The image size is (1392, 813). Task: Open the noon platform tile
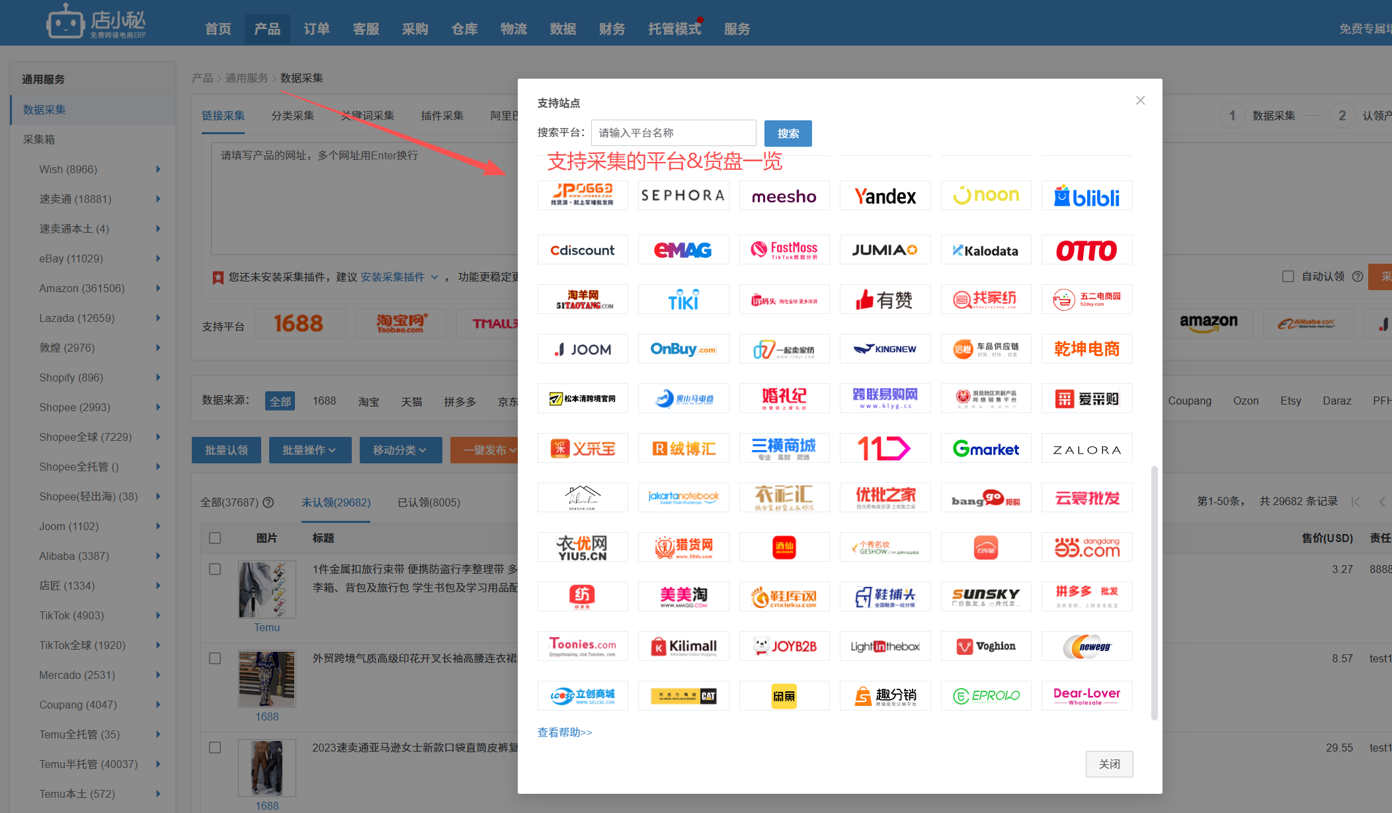tap(986, 196)
